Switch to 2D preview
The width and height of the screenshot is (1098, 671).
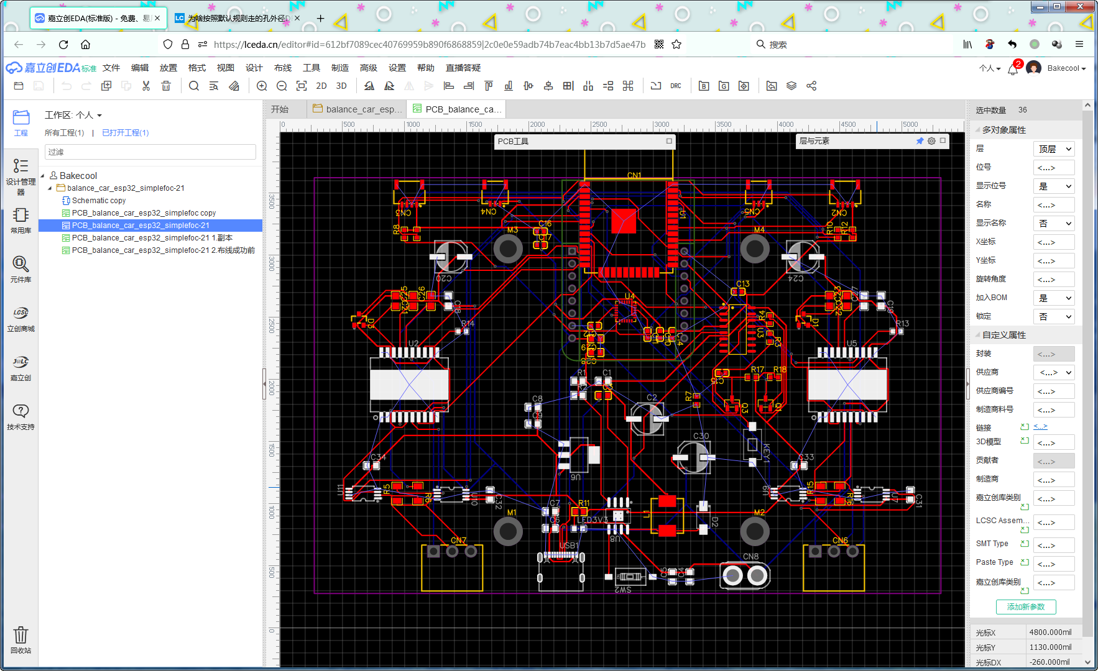click(x=321, y=86)
